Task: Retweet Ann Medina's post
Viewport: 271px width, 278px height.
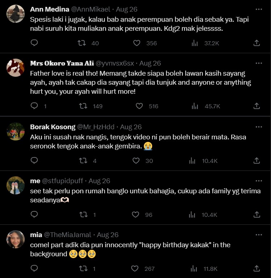Action: [82, 43]
